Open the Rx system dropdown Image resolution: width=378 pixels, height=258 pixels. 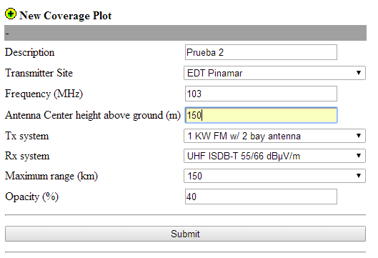274,156
